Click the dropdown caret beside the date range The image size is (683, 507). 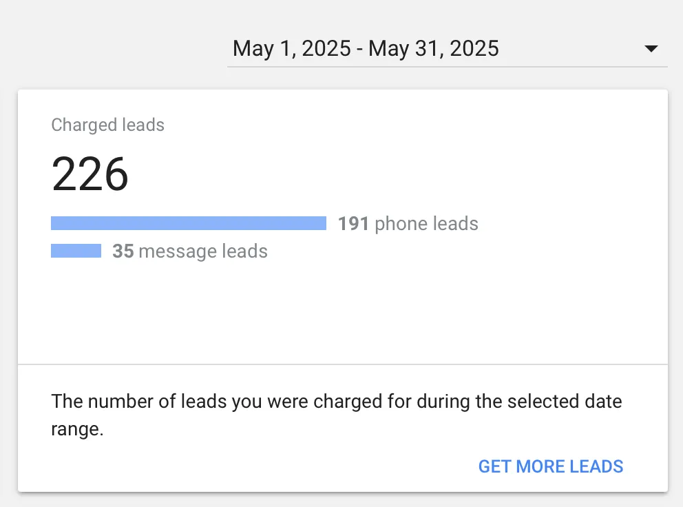[650, 48]
